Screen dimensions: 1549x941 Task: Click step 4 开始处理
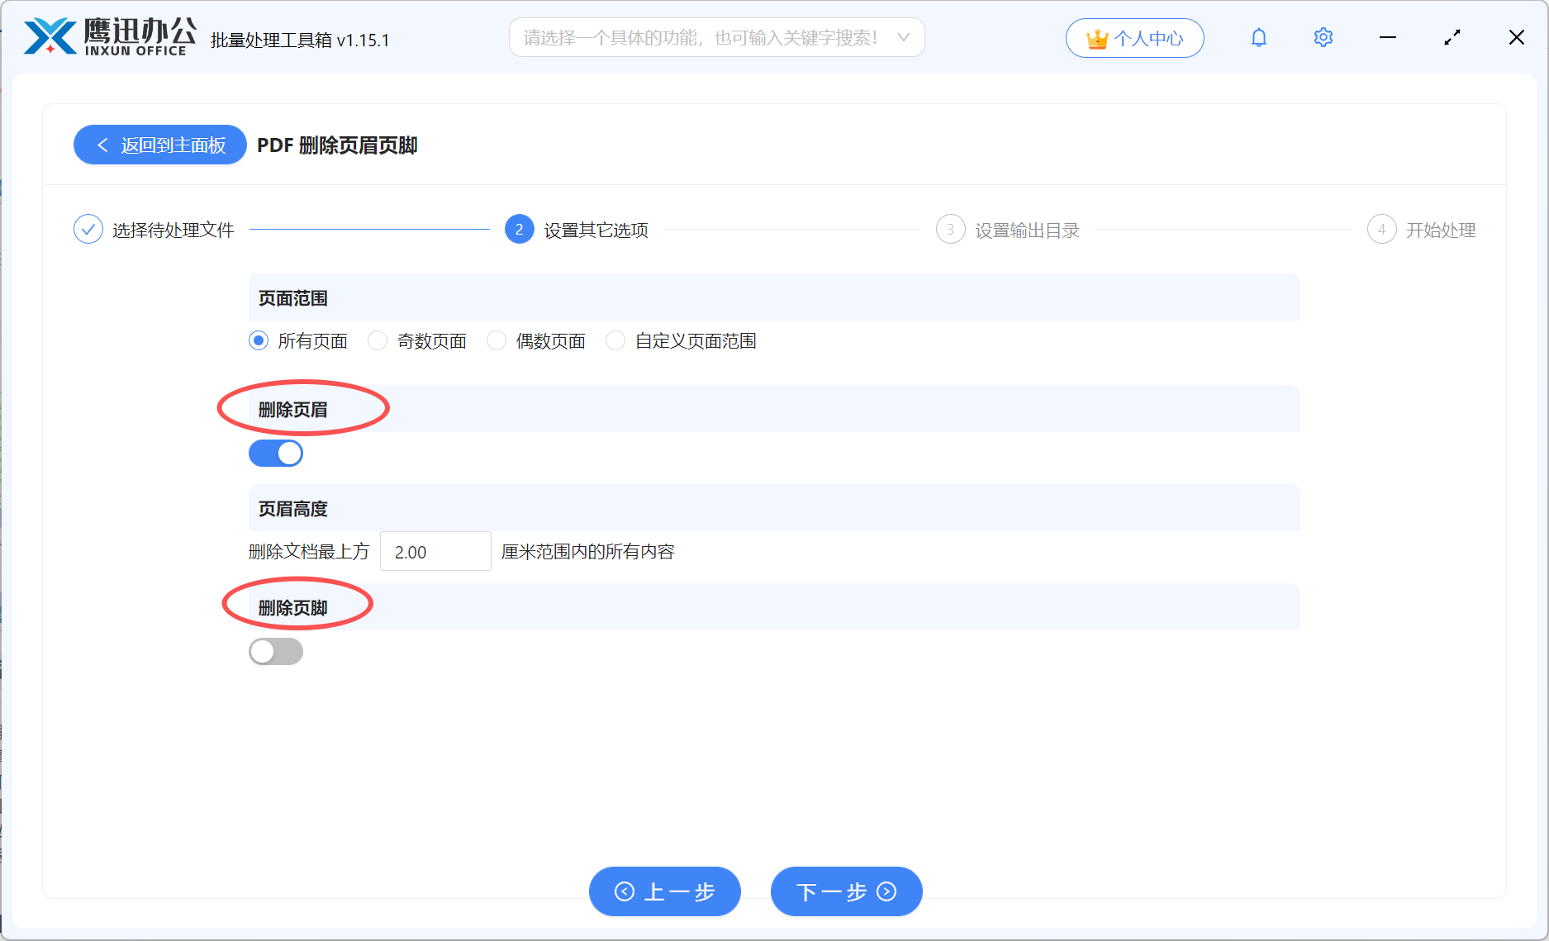(x=1422, y=230)
